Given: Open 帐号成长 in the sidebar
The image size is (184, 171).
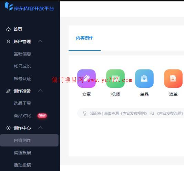Looking at the screenshot, I should pyautogui.click(x=22, y=66).
